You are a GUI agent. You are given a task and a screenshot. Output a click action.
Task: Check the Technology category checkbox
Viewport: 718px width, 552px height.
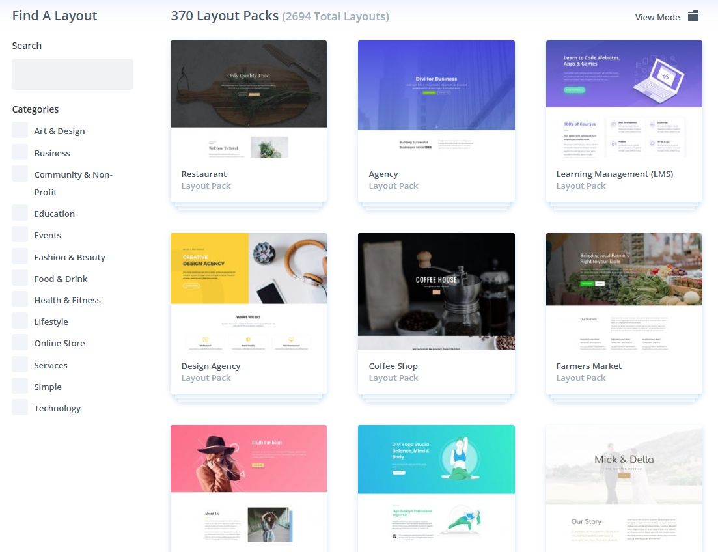[20, 407]
